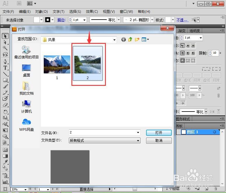The height and width of the screenshot is (193, 226).
Task: Open the arrange documents layout dropdown
Action: tap(31, 3)
